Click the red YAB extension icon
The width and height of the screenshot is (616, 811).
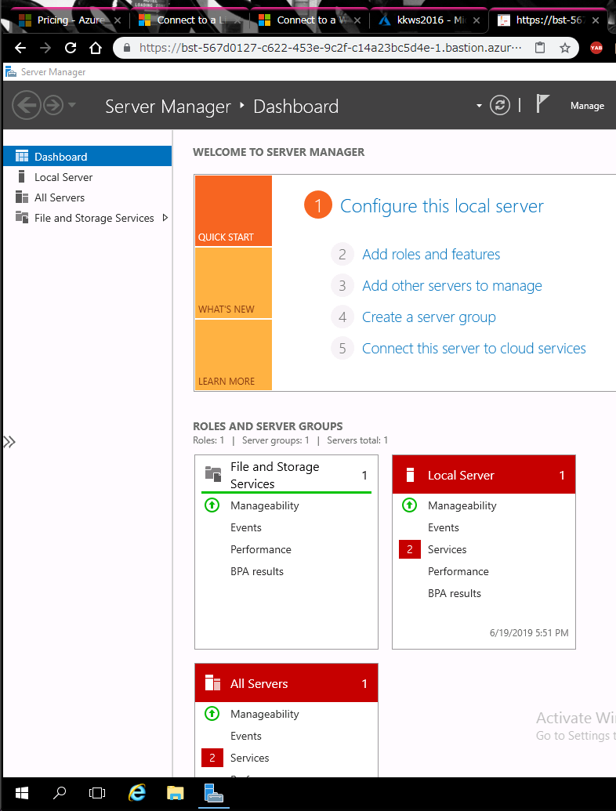click(x=596, y=48)
